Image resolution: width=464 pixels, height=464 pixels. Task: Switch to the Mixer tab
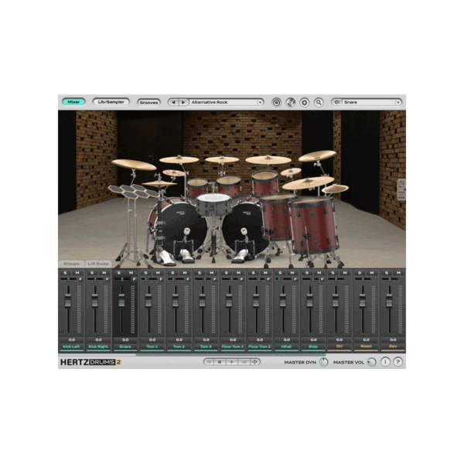point(73,102)
